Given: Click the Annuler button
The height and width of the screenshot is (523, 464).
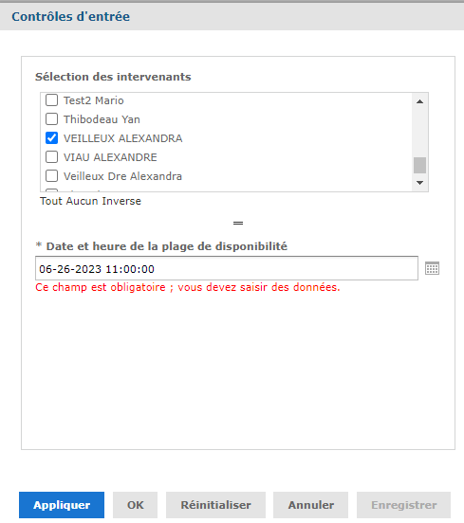Looking at the screenshot, I should pos(310,505).
